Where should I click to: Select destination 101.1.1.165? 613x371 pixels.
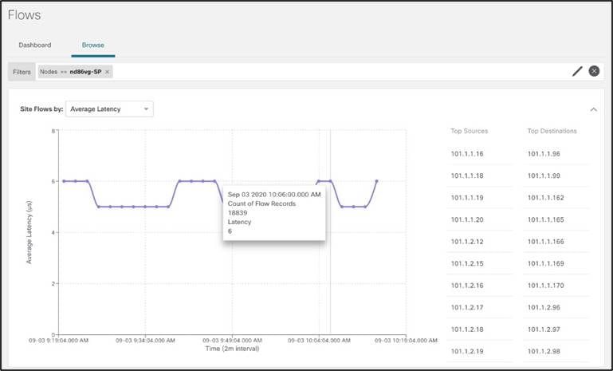546,219
